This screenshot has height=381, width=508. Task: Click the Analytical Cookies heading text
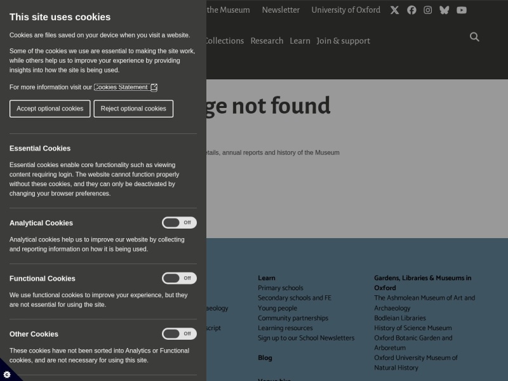pos(41,223)
